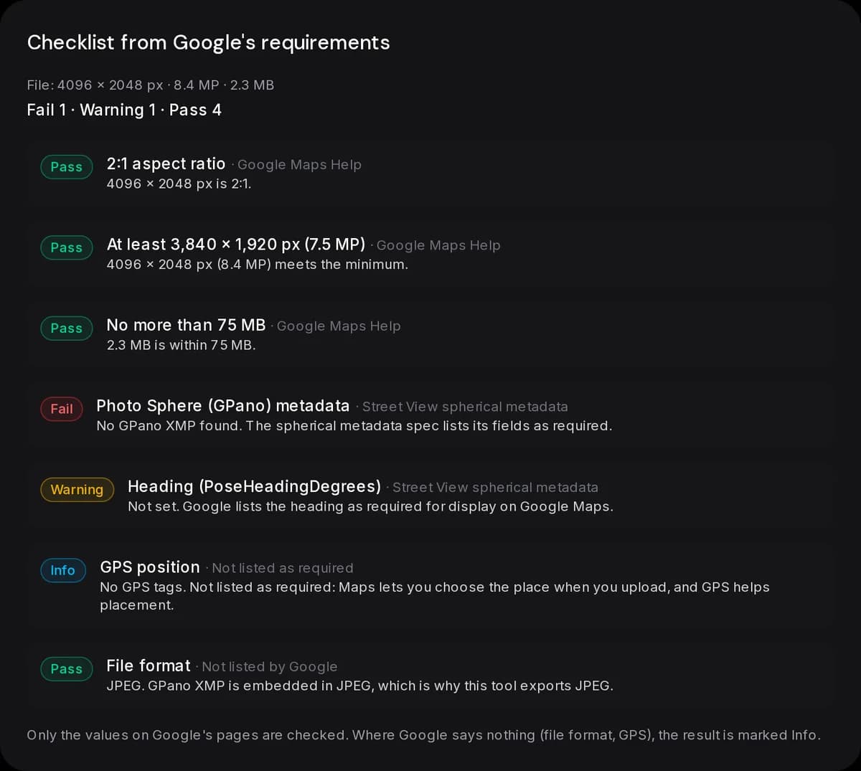Select the "File format" title

(149, 666)
